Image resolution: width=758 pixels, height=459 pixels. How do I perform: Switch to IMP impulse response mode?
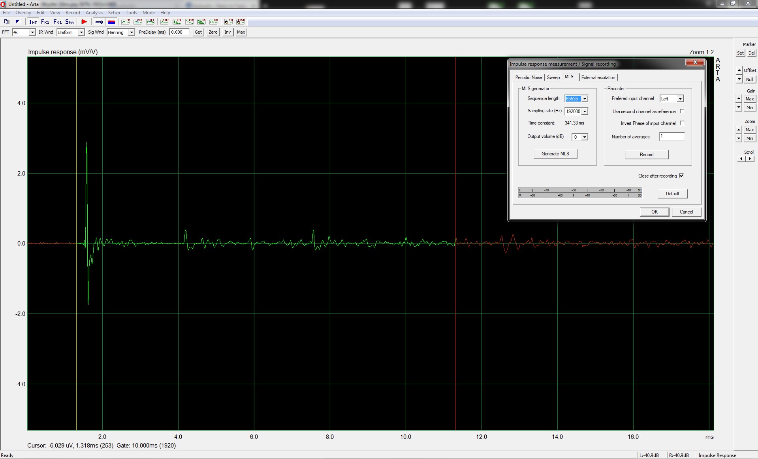tap(33, 22)
